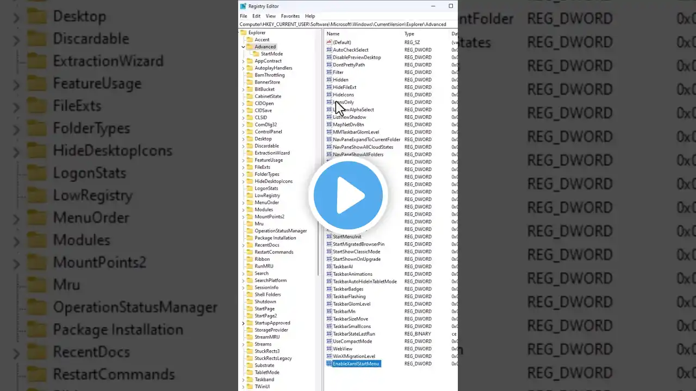Select the EnableXamlStartMenu value icon
This screenshot has height=391, width=696.
tap(329, 364)
